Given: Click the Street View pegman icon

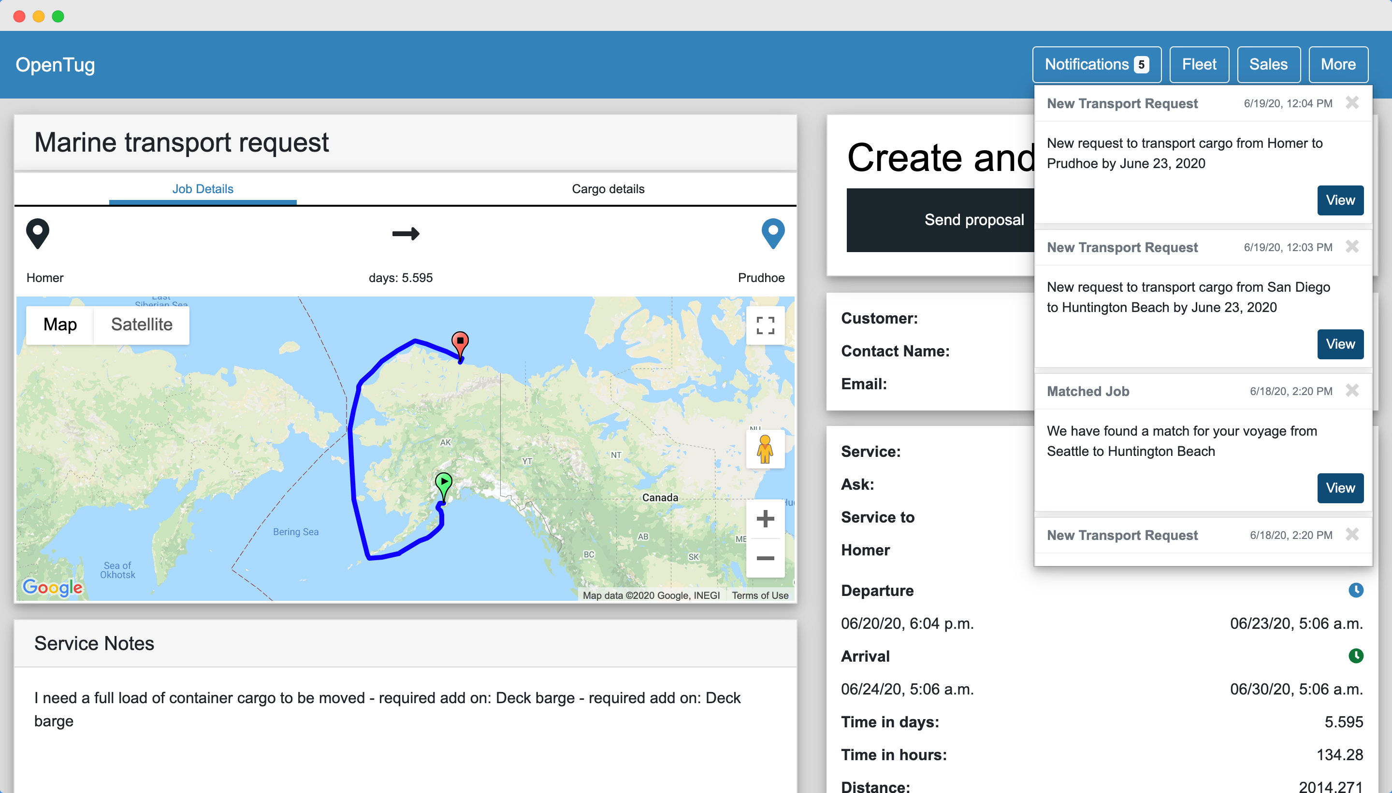Looking at the screenshot, I should (765, 449).
